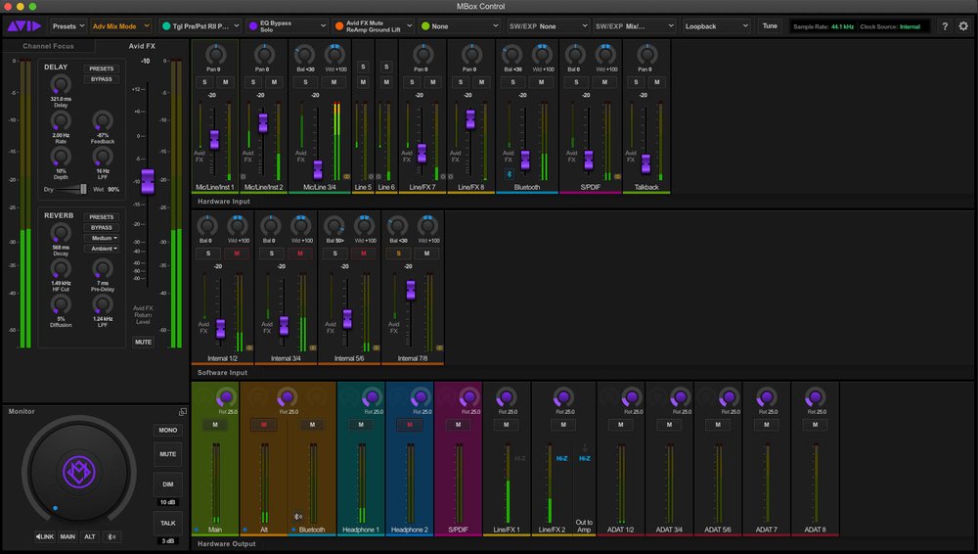Click the Avid FX Return Level fader
The height and width of the screenshot is (554, 978).
tap(148, 182)
